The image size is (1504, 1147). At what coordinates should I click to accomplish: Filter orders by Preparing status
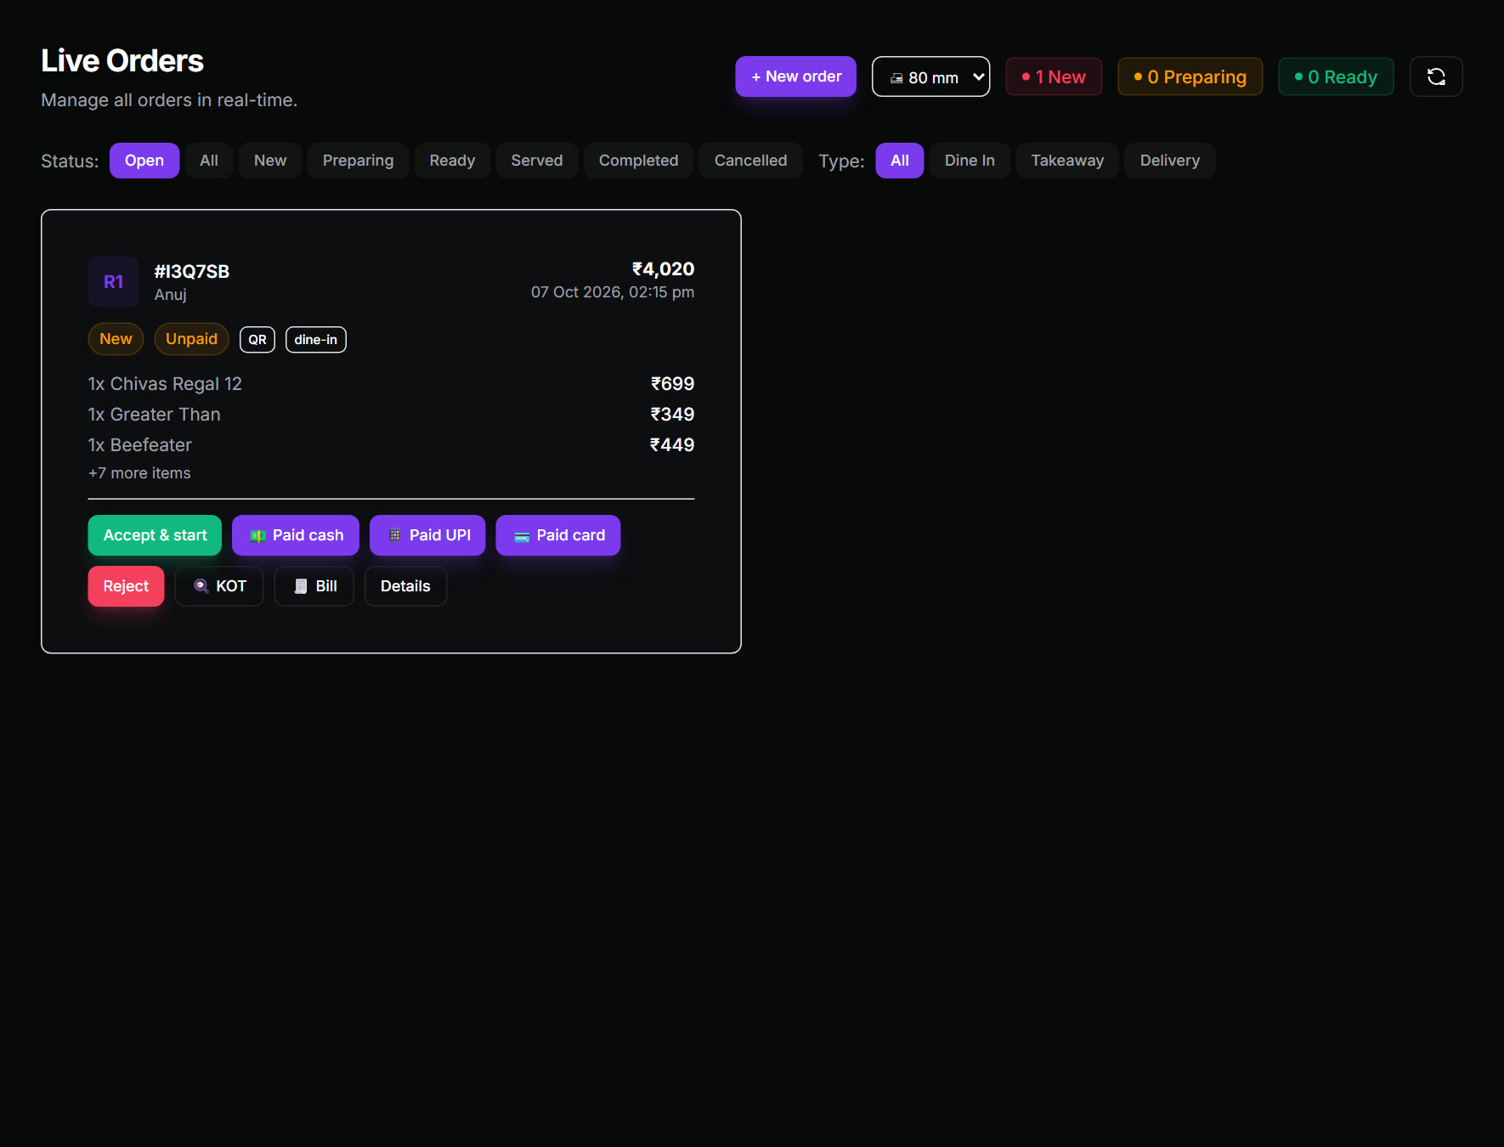tap(359, 161)
